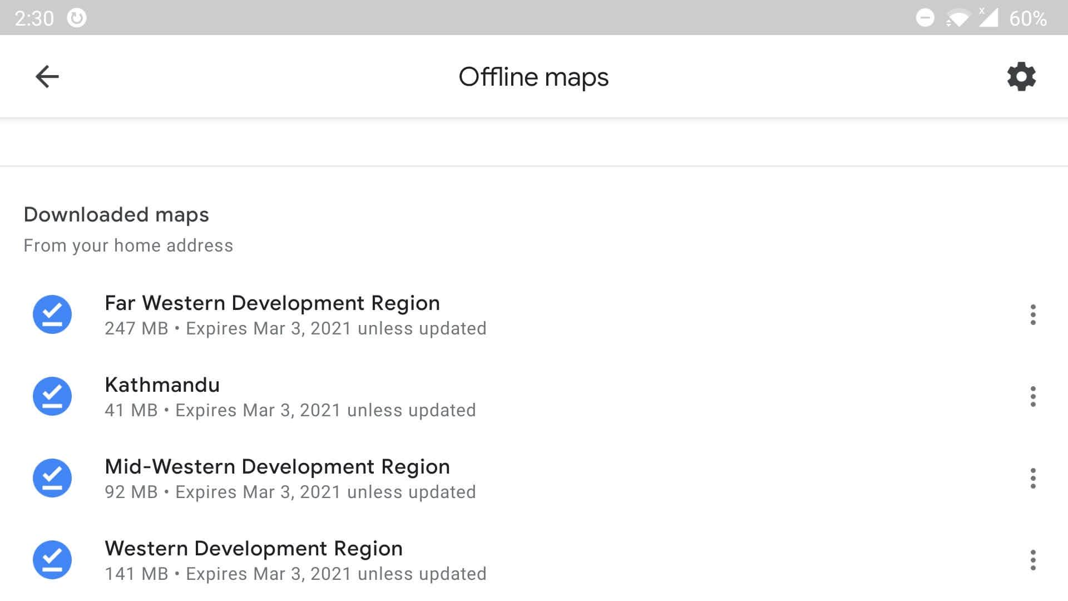Select Far Western Development Region map title
This screenshot has height=601, width=1068.
272,303
